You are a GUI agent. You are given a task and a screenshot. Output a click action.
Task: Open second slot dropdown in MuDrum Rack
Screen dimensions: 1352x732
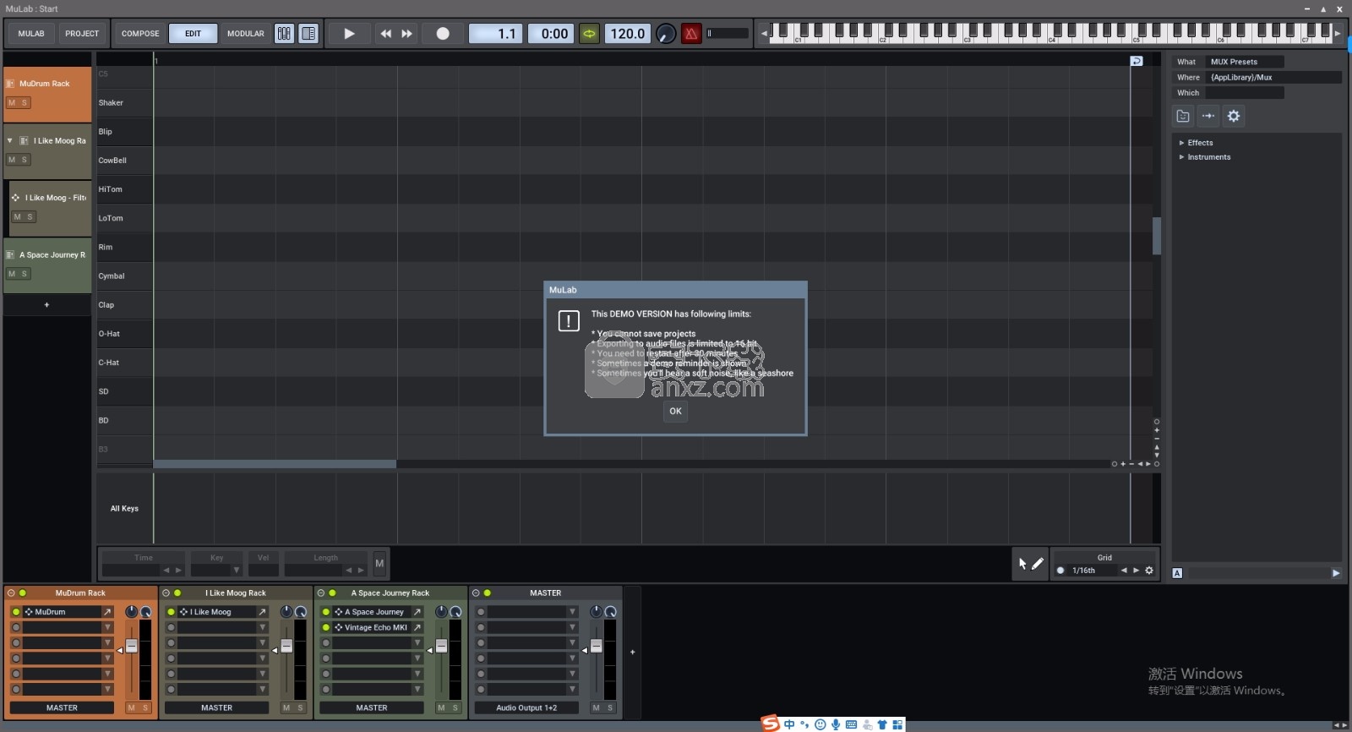coord(107,627)
